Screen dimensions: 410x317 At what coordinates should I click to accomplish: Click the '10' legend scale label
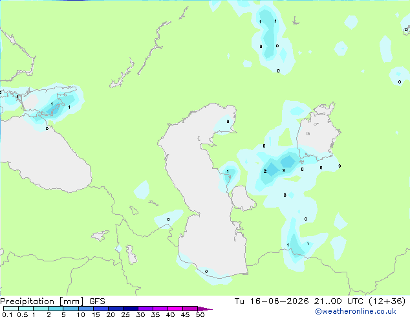point(81,314)
